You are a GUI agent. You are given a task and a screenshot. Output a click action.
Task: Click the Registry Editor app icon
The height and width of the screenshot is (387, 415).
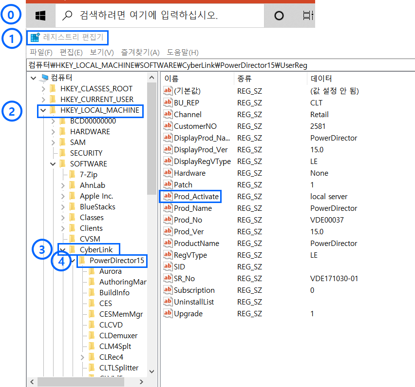coord(35,38)
